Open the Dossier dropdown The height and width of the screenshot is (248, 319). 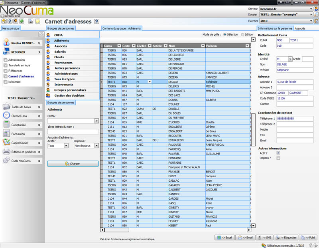click(311, 14)
